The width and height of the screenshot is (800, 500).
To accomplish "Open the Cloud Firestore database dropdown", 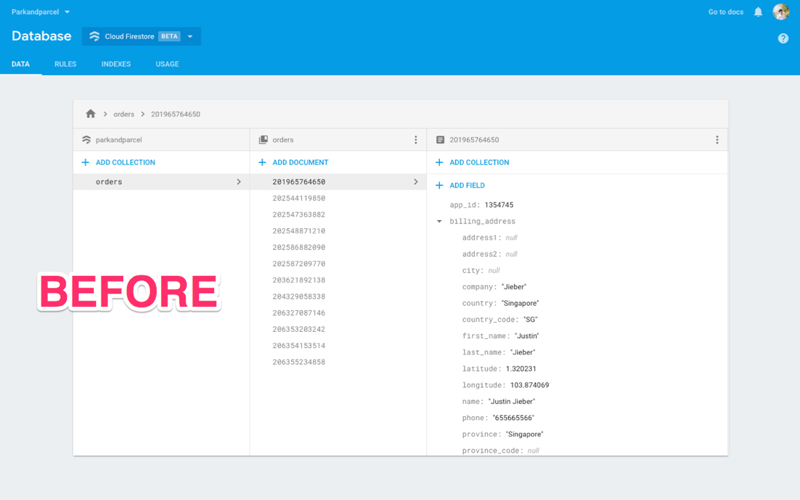I will click(x=190, y=36).
